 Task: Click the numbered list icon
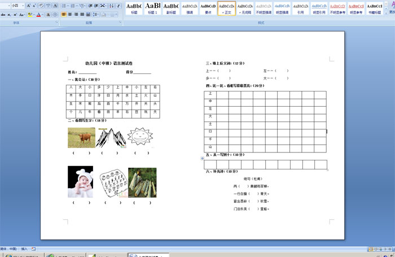(73, 6)
